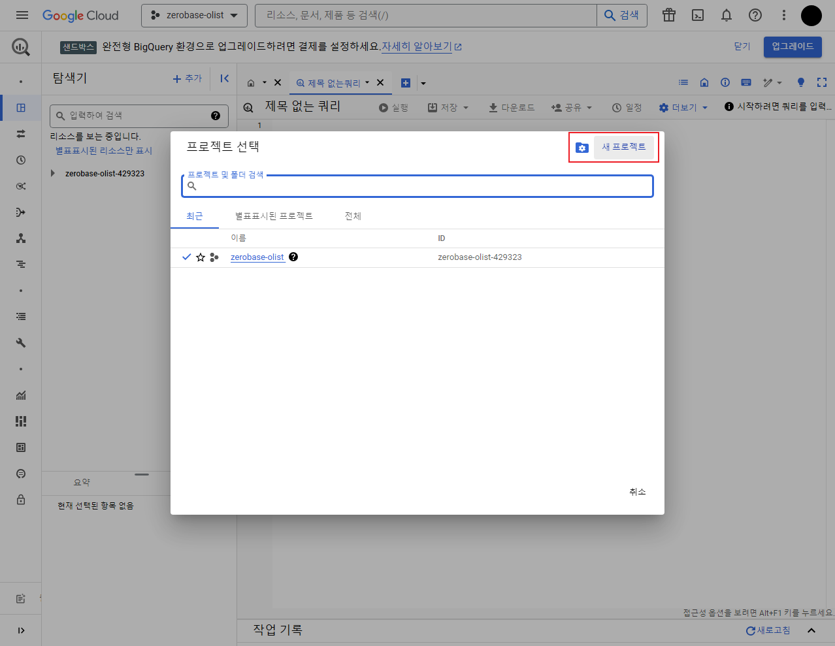835x646 pixels.
Task: Click the search field help icon in explorer
Action: pos(216,116)
